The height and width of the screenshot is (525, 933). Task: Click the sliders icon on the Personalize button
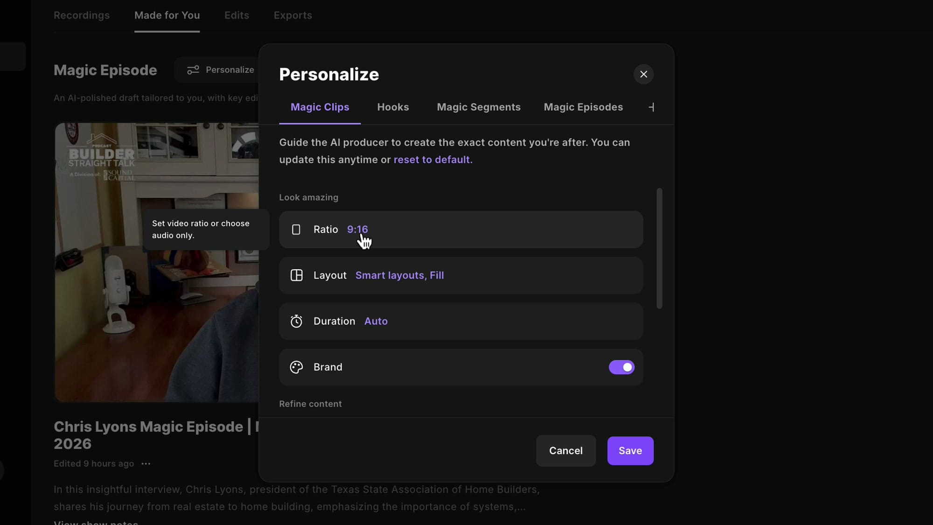193,70
